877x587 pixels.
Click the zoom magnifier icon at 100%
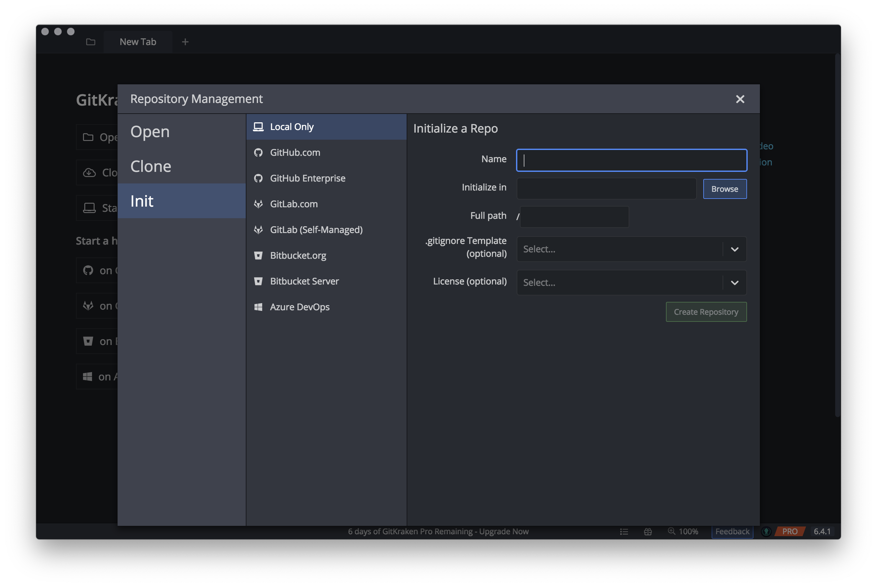(672, 531)
